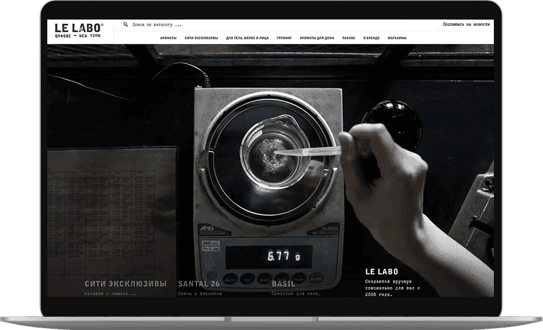Focus the catalog search field

coord(157,25)
